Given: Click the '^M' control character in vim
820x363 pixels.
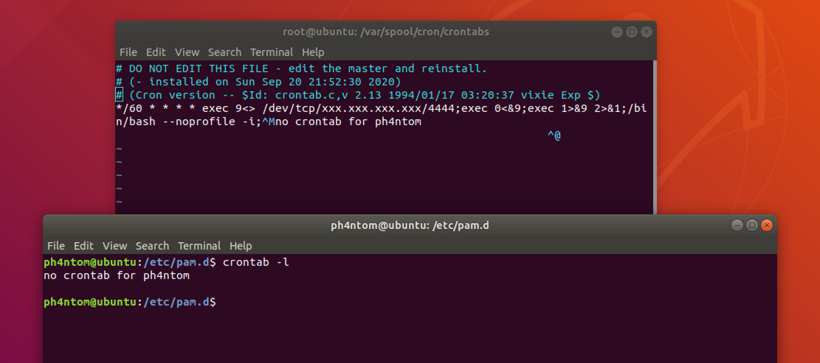Looking at the screenshot, I should (x=268, y=121).
